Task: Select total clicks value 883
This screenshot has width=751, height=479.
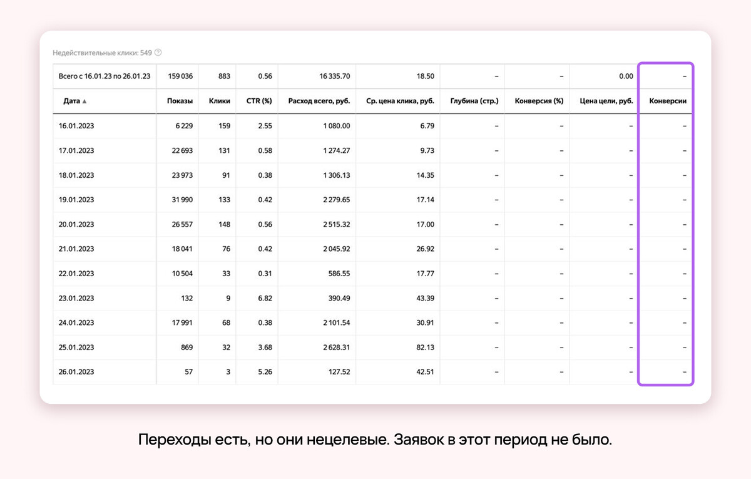Action: (x=224, y=76)
